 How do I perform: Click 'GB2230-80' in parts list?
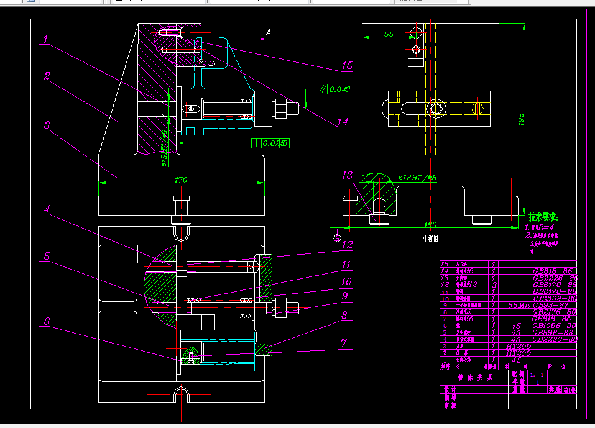[555, 339]
